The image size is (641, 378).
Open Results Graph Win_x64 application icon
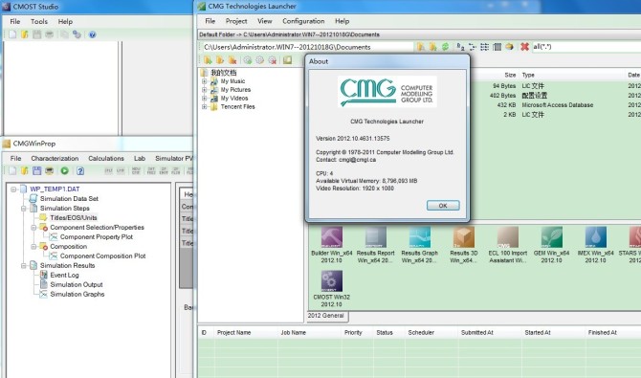tap(419, 237)
